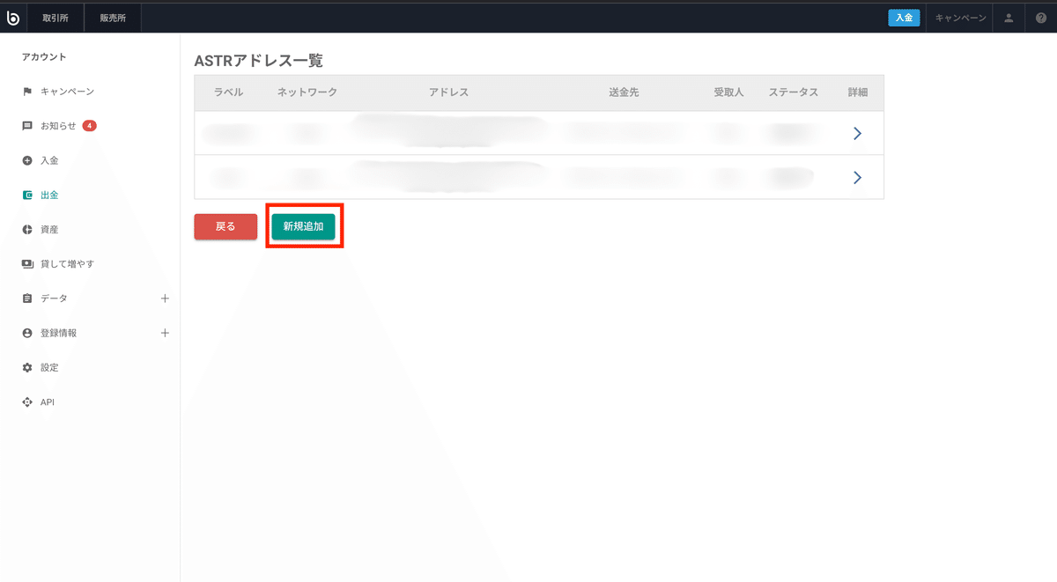1057x582 pixels.
Task: Click the wallet icon beside 出金
Action: click(27, 195)
